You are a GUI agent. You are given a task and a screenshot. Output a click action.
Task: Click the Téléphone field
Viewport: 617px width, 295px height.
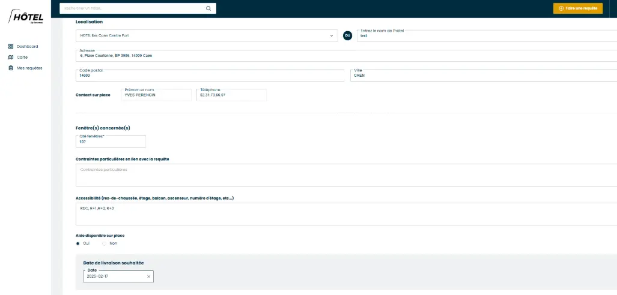pyautogui.click(x=231, y=95)
